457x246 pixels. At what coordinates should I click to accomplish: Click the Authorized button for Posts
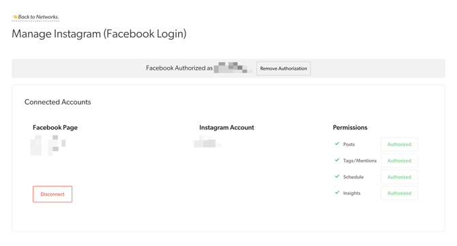click(x=399, y=144)
